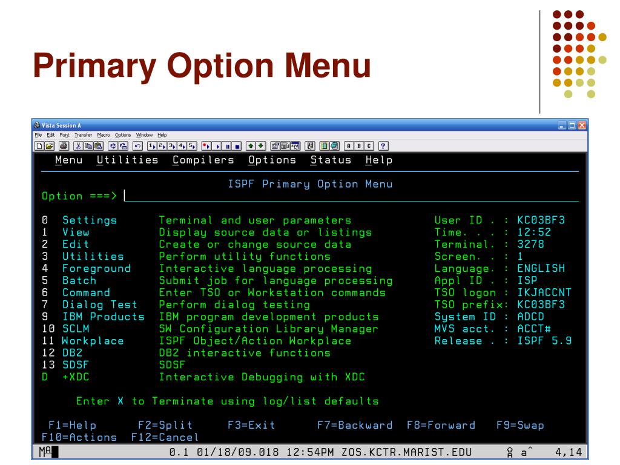Click the green down arrow download icon

point(261,147)
